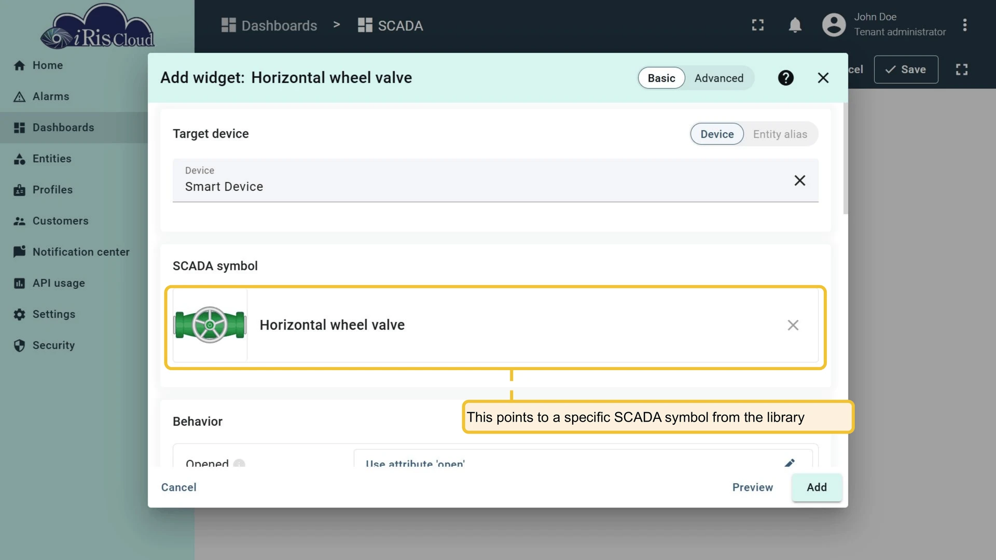Toggle fullscreen in the top bar
996x560 pixels.
pyautogui.click(x=758, y=25)
